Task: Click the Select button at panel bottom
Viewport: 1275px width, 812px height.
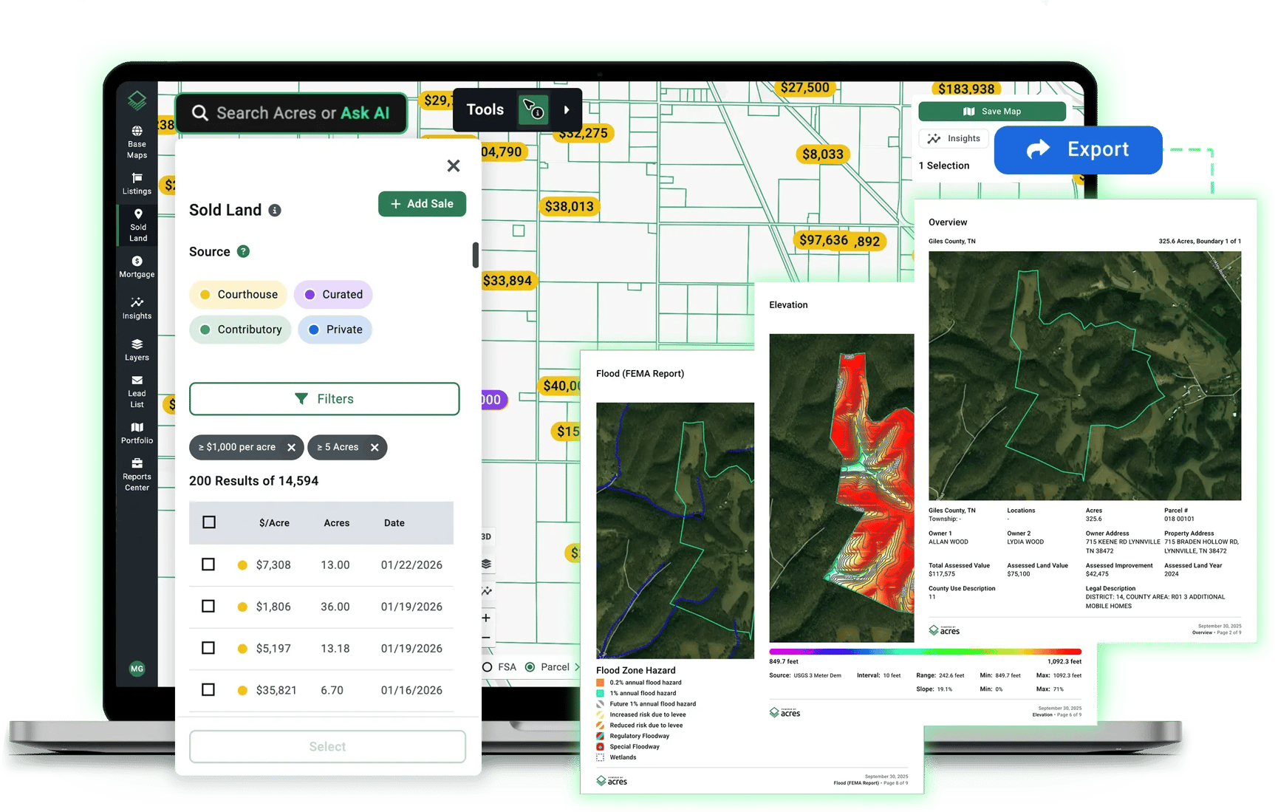Action: (x=327, y=746)
